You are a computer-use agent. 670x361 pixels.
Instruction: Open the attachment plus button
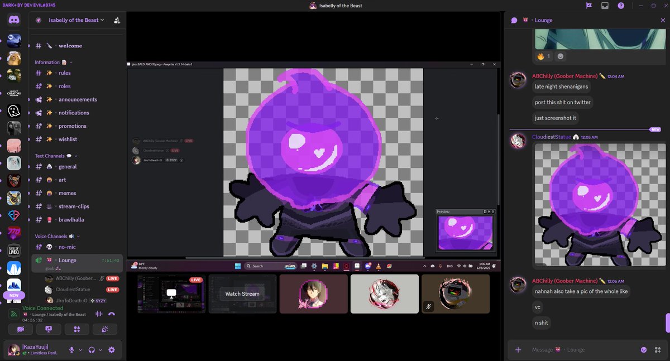point(518,350)
